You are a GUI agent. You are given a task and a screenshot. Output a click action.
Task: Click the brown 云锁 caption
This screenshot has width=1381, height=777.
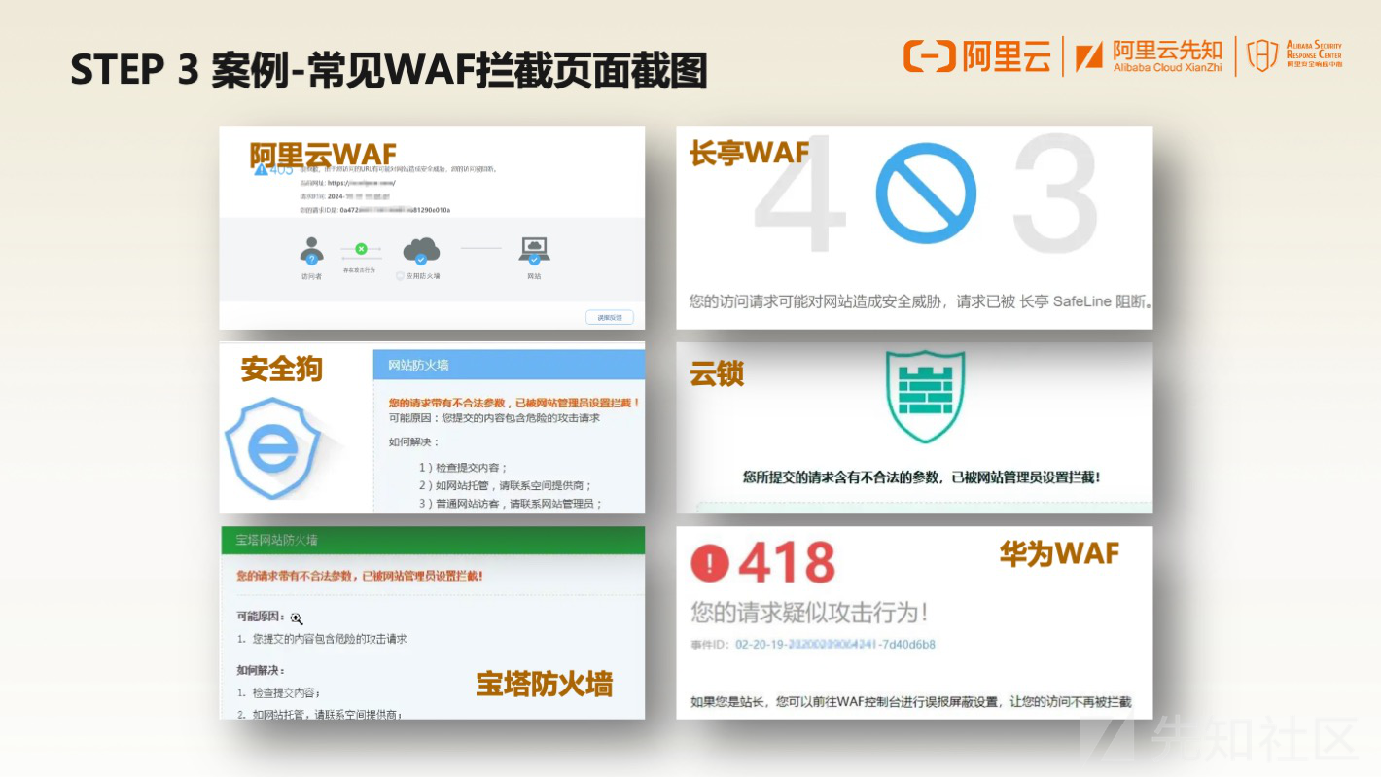(x=717, y=374)
